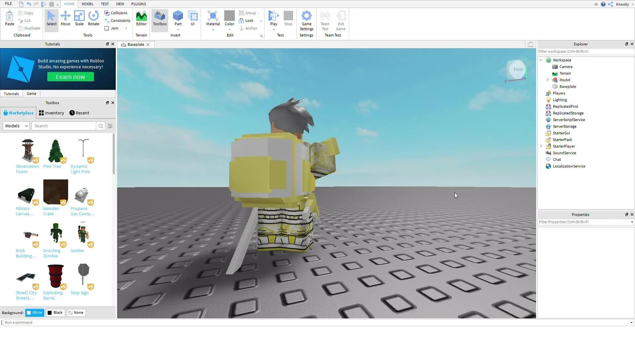Image resolution: width=635 pixels, height=337 pixels.
Task: Select the Move tool
Action: click(x=65, y=18)
